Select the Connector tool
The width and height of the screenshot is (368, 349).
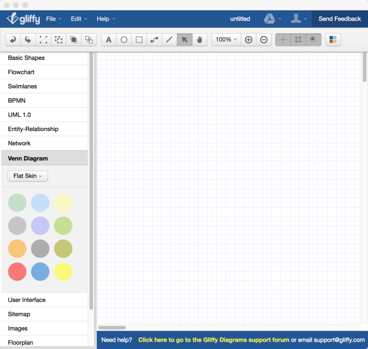[154, 40]
